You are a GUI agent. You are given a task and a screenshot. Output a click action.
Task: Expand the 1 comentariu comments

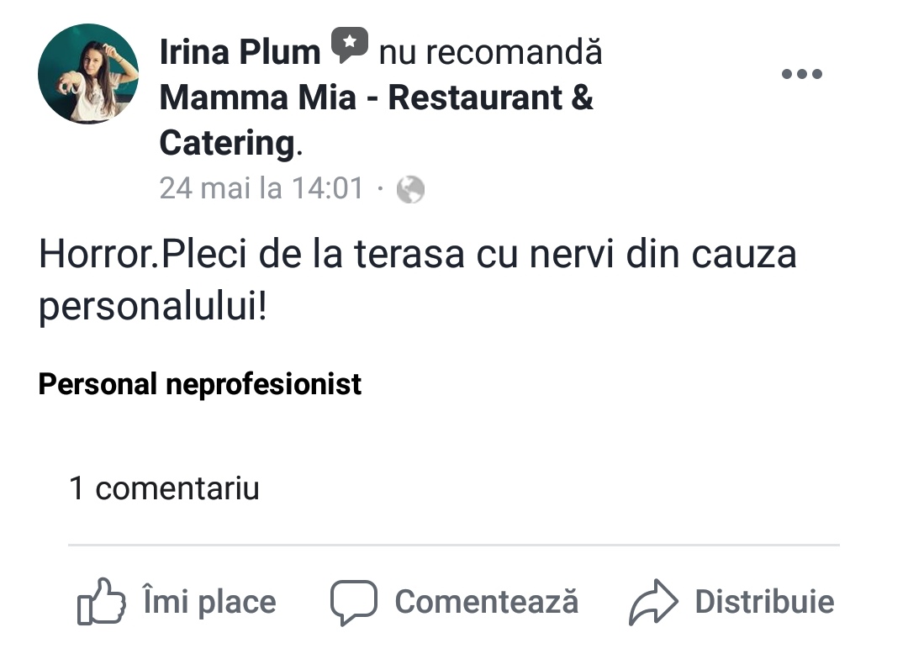pyautogui.click(x=164, y=488)
